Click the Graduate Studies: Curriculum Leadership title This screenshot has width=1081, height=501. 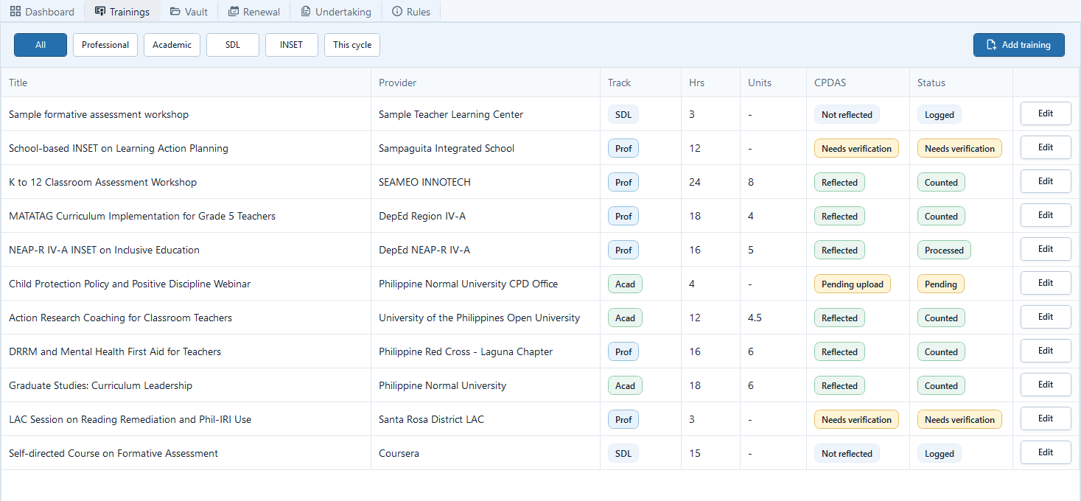point(100,385)
